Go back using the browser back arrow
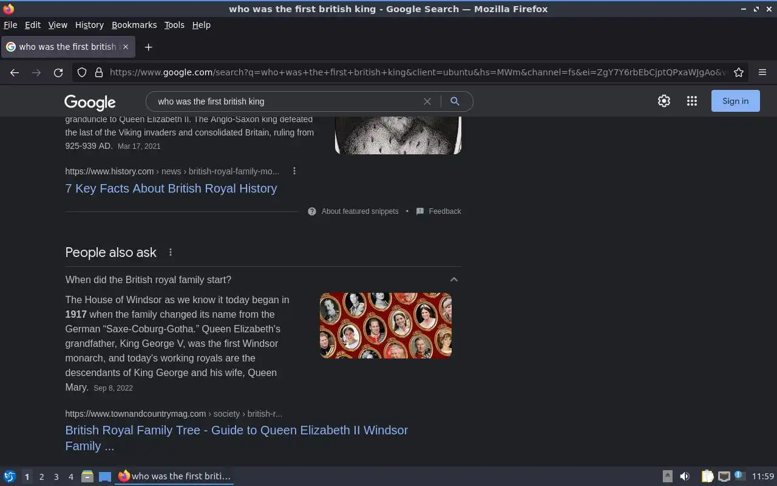 pyautogui.click(x=15, y=72)
